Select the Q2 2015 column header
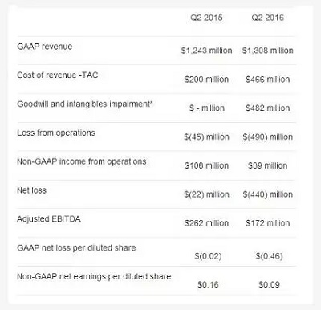The height and width of the screenshot is (310, 321). click(x=206, y=18)
